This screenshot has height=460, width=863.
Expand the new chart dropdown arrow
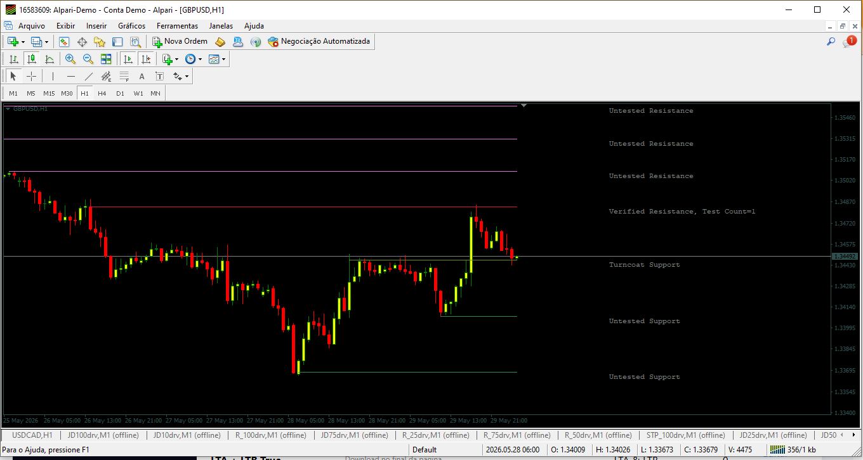tap(23, 42)
